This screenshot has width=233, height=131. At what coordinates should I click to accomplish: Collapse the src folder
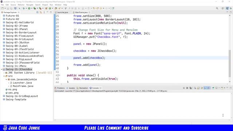pos(4,76)
